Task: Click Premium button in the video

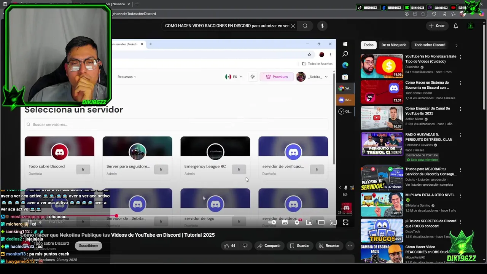Action: click(277, 77)
